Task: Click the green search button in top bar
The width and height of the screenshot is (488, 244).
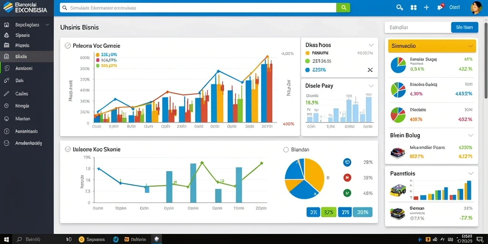Action: [x=343, y=8]
